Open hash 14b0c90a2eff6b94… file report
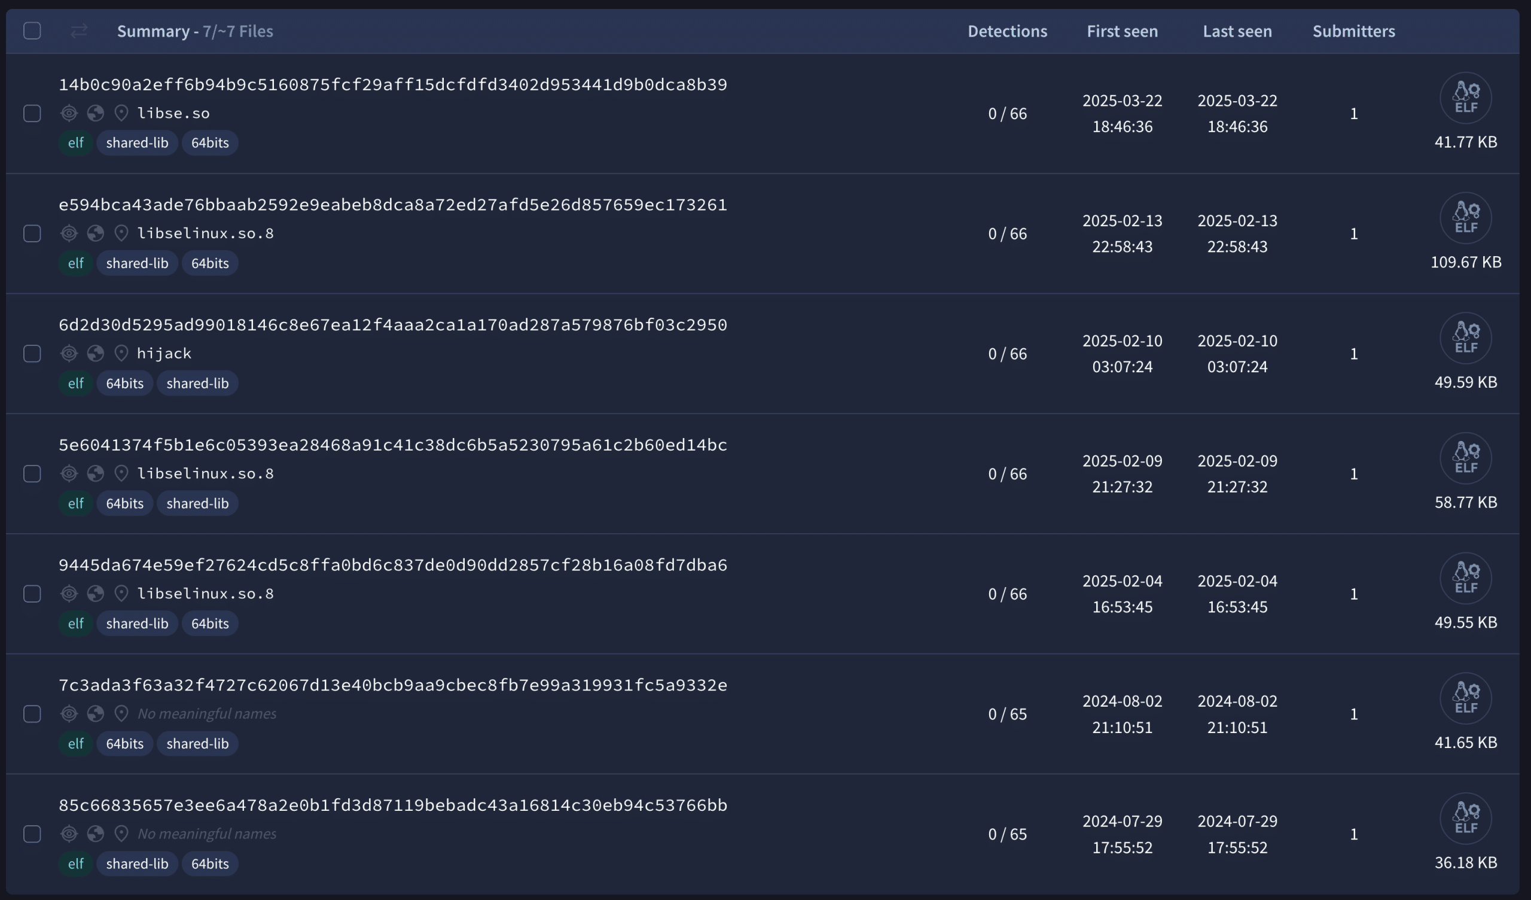1531x900 pixels. tap(392, 84)
